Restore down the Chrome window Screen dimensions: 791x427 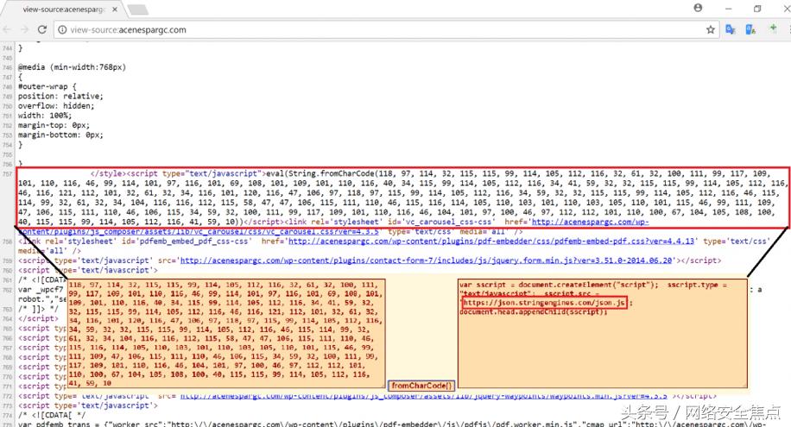757,9
